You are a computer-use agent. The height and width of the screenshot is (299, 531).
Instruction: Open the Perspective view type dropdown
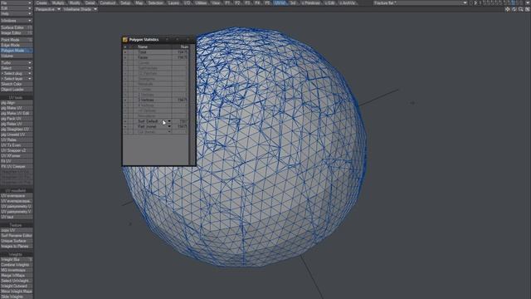48,9
